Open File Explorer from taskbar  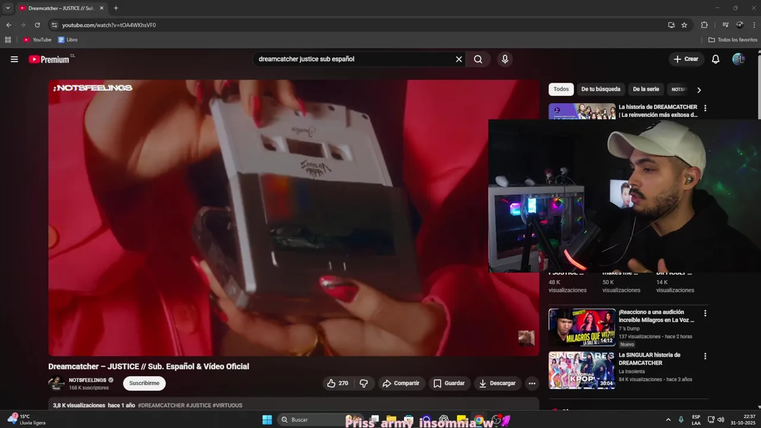tap(391, 420)
